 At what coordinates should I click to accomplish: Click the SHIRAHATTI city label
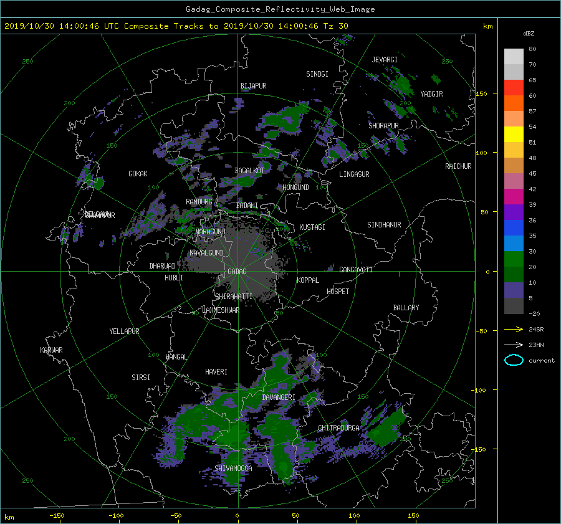point(234,297)
